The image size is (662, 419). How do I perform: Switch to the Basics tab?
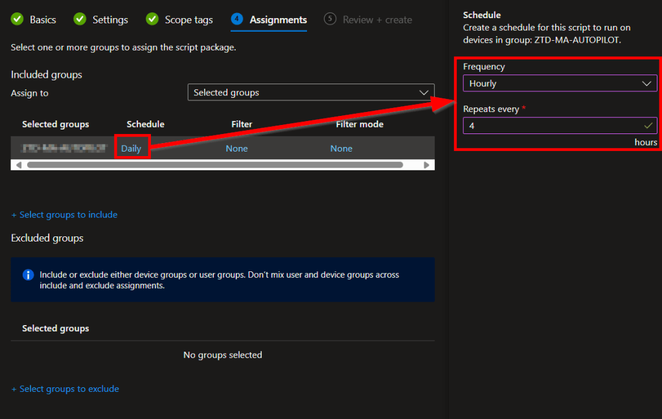coord(43,19)
